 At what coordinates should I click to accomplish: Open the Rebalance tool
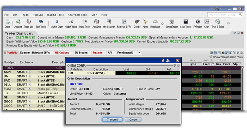point(155,24)
